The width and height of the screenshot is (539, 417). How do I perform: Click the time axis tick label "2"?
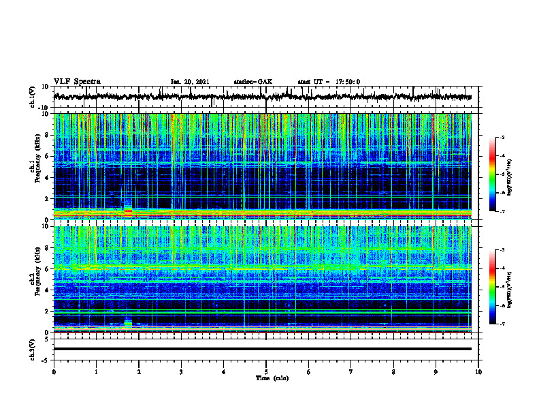(x=139, y=372)
